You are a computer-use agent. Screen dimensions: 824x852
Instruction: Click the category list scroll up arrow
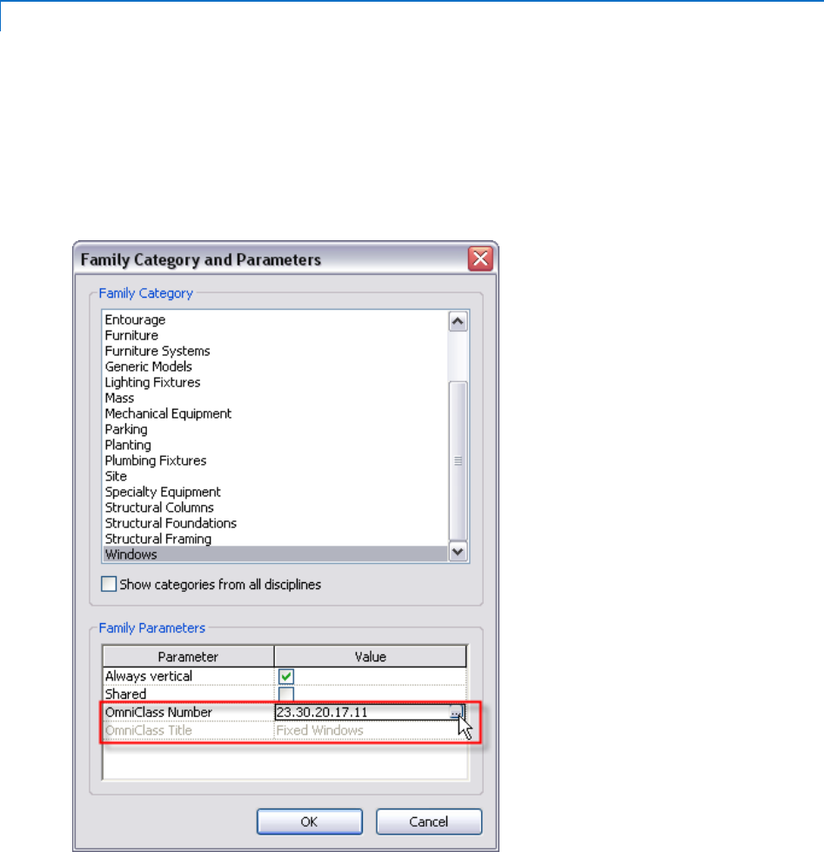pyautogui.click(x=458, y=322)
